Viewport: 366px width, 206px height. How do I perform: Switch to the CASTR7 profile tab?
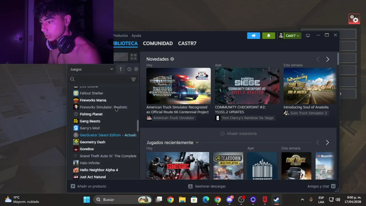coord(187,43)
